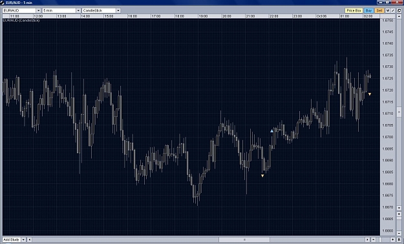This screenshot has width=404, height=244.
Task: Expand the Add Study dropdown arrow
Action: click(x=23, y=239)
